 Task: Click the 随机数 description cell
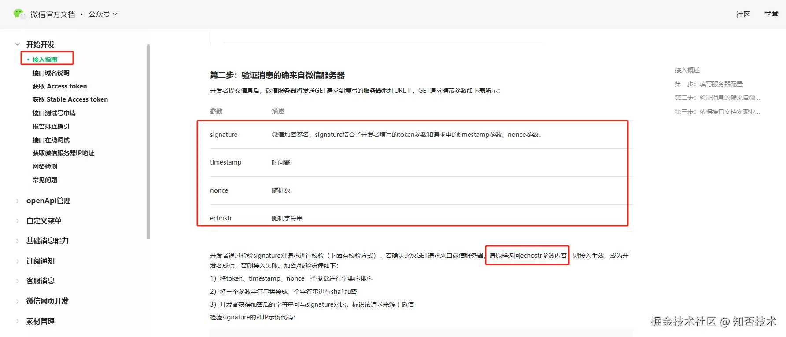(281, 190)
